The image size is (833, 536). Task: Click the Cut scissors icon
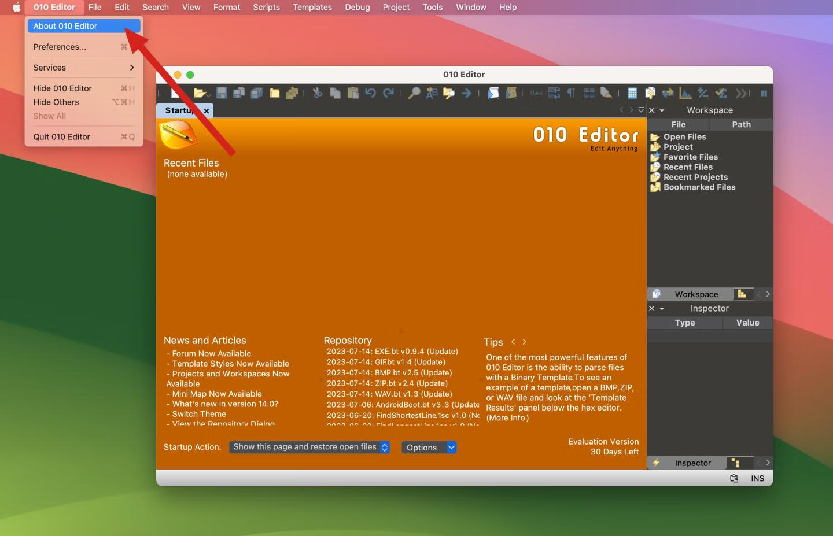(318, 93)
